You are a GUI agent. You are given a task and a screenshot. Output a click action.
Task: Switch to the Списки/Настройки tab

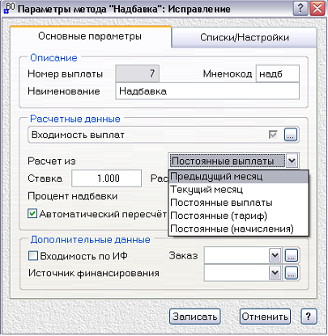[245, 37]
